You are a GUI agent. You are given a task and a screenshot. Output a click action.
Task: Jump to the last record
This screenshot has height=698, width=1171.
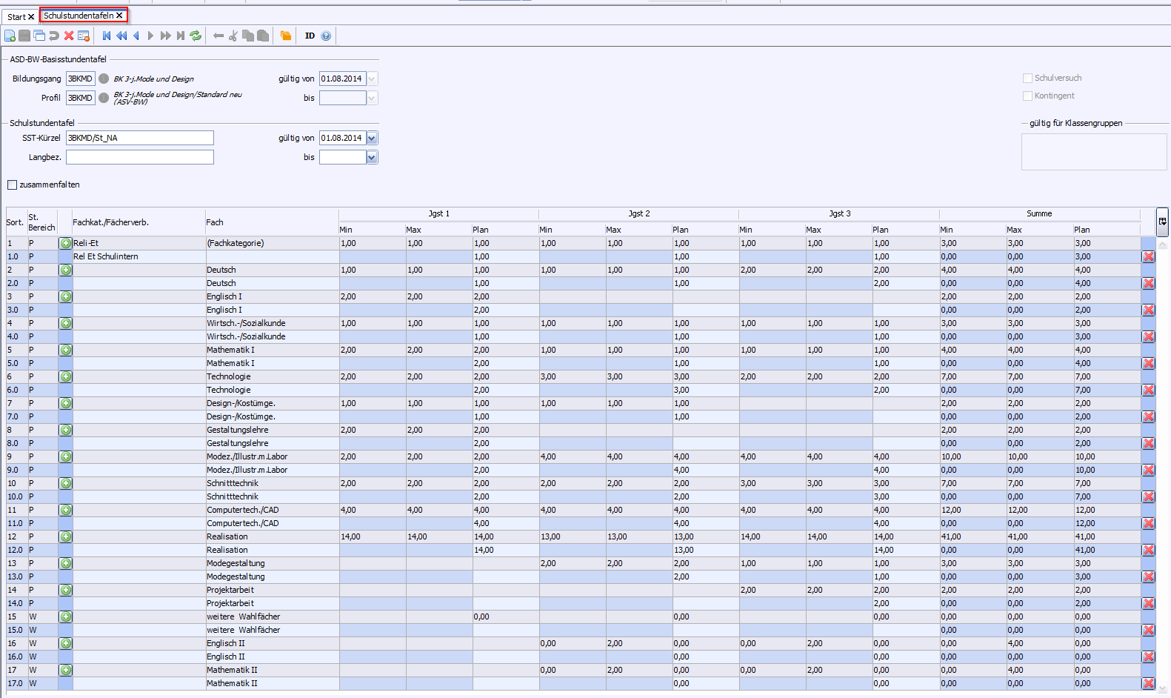pyautogui.click(x=181, y=36)
